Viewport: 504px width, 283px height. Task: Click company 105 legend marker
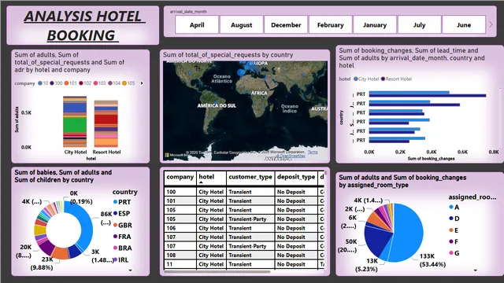pos(124,83)
